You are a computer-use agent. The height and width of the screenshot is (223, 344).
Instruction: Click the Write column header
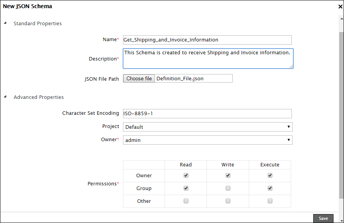click(x=228, y=164)
